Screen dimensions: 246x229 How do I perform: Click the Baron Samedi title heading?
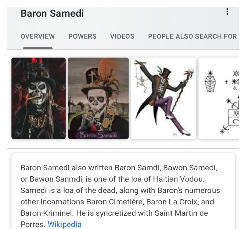[52, 14]
